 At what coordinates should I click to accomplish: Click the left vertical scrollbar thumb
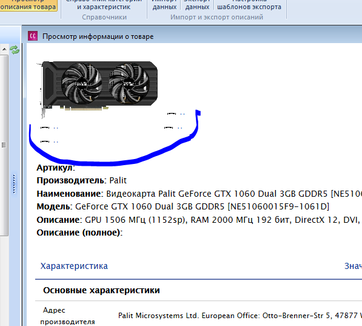coord(4,145)
